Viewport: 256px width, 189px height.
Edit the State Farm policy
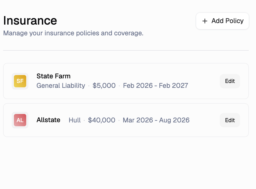tap(230, 81)
